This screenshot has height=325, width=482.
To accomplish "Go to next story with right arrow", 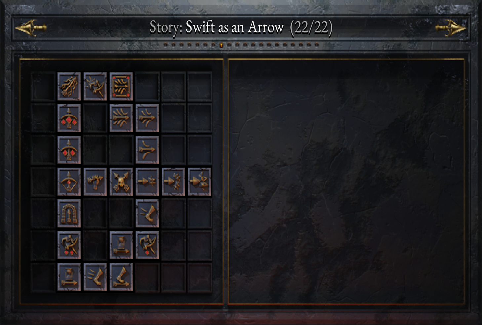I will (x=451, y=28).
